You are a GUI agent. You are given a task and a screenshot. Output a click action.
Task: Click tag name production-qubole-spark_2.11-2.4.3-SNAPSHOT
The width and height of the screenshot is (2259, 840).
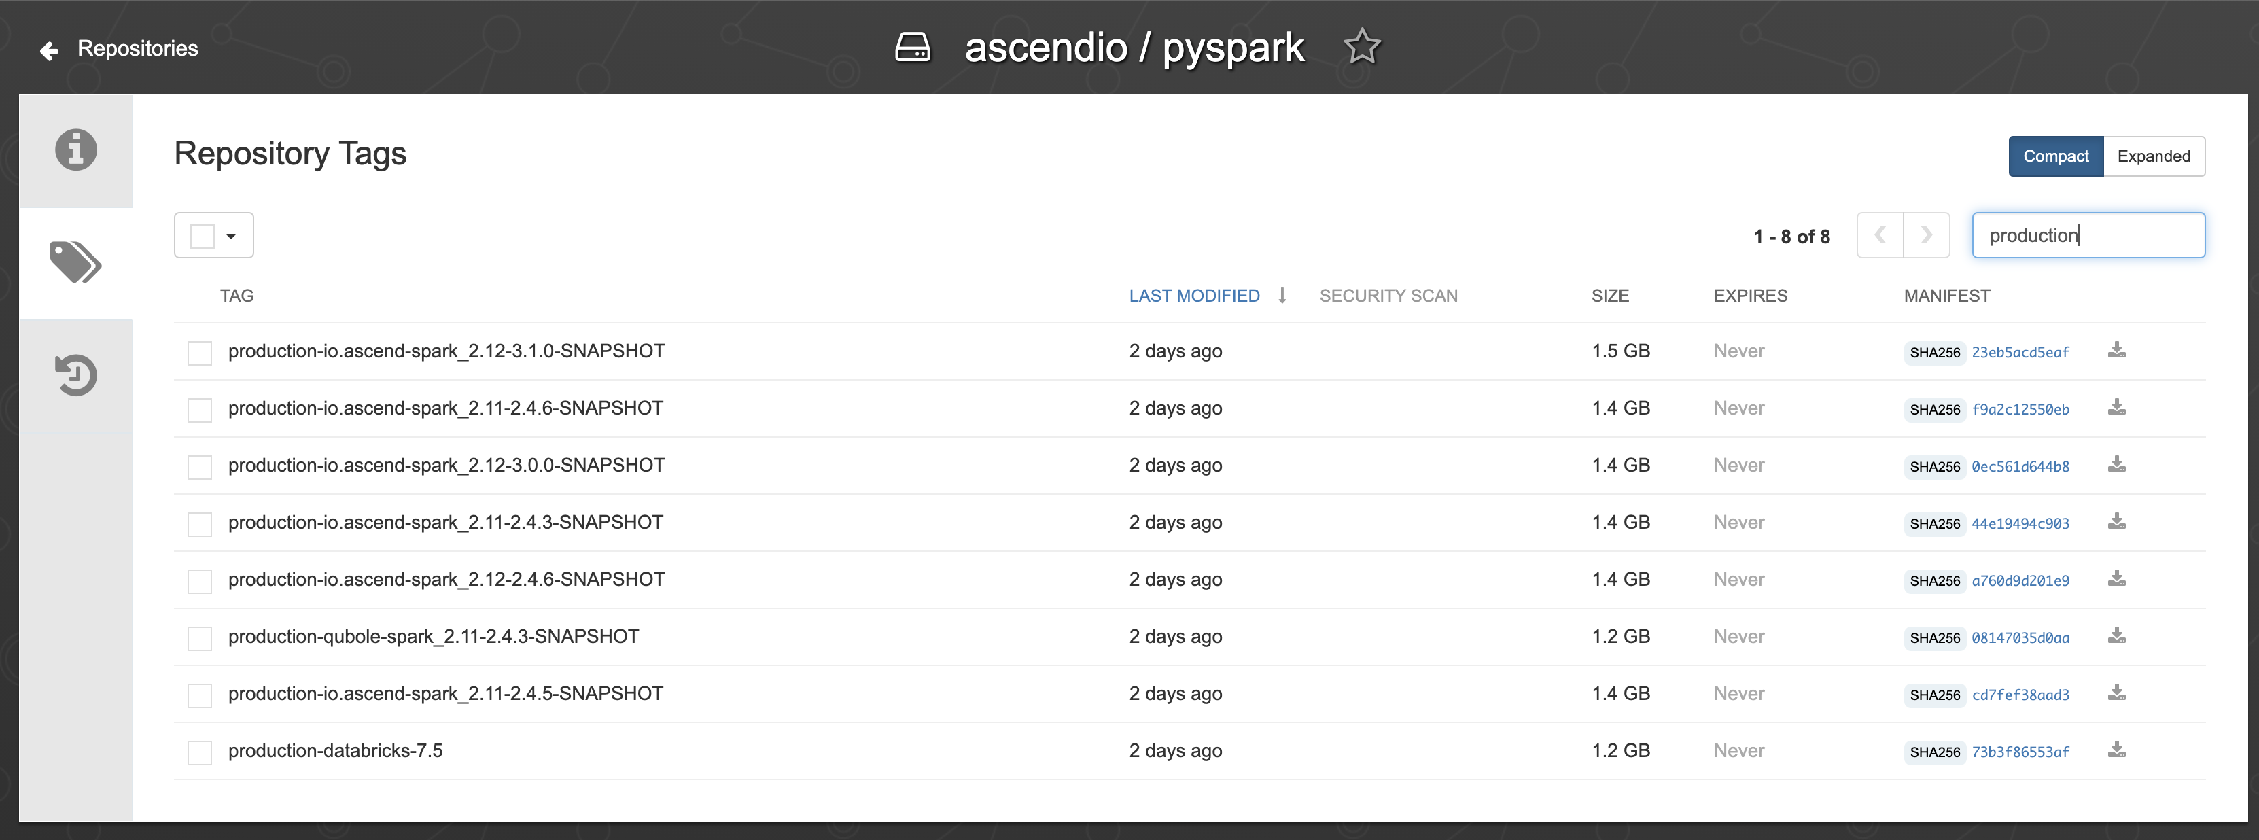(x=433, y=637)
